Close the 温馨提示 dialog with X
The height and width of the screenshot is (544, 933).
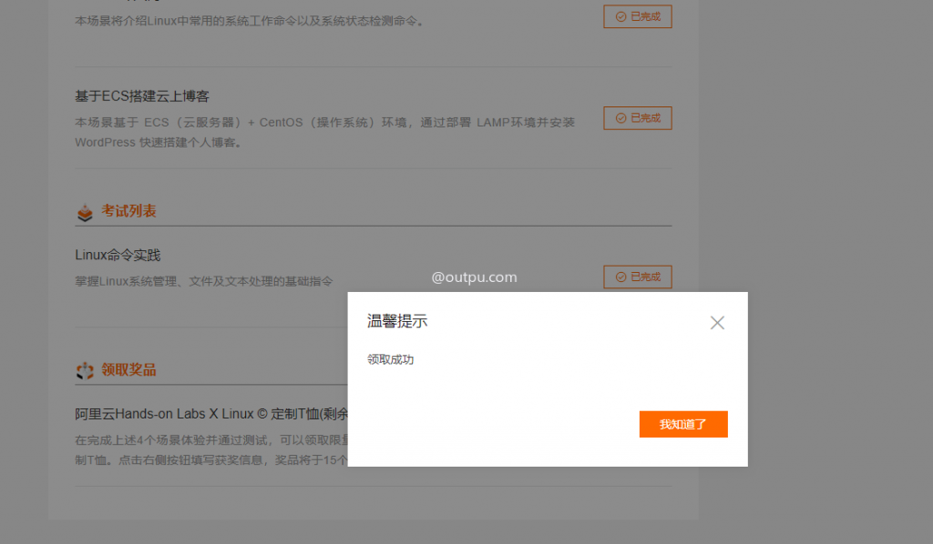coord(717,322)
